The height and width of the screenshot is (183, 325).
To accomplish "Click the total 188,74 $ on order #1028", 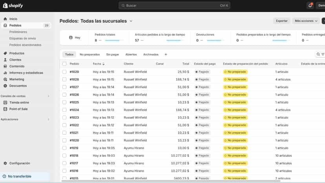I will coord(183,79).
